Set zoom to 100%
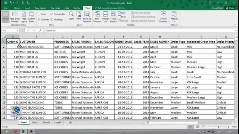This screenshot has width=239, height=134. point(79,16)
